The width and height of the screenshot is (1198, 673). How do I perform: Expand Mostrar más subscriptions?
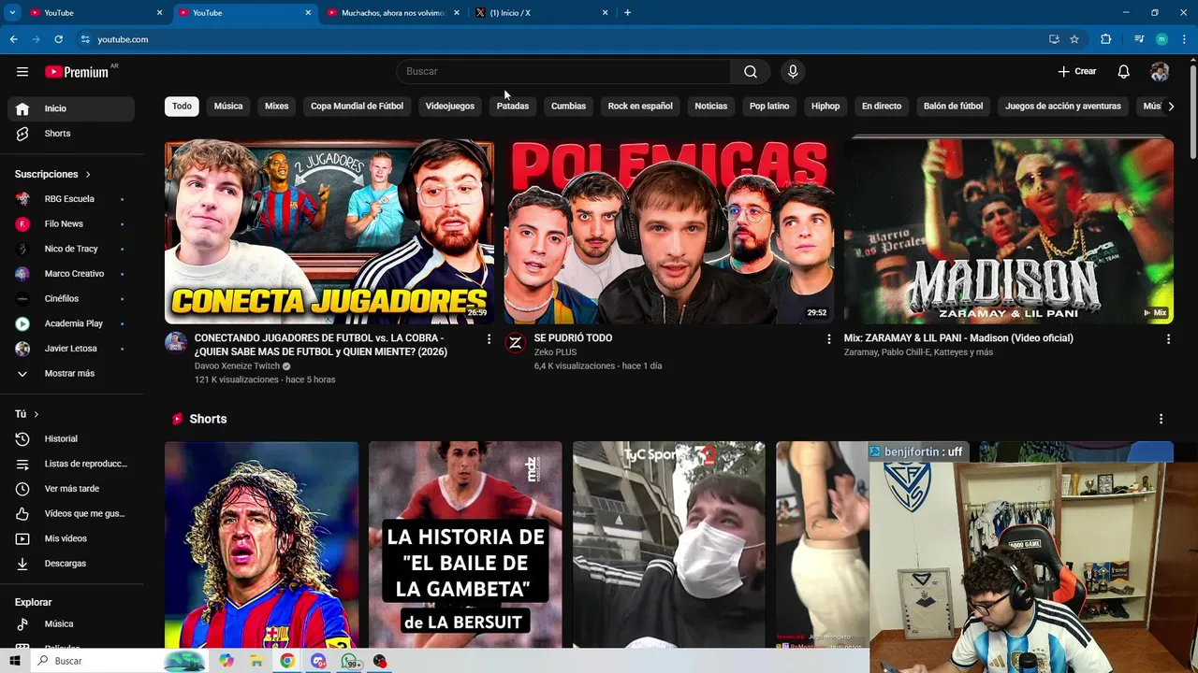click(71, 373)
